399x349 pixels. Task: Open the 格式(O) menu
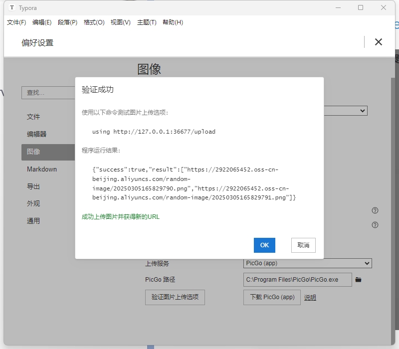tap(94, 22)
